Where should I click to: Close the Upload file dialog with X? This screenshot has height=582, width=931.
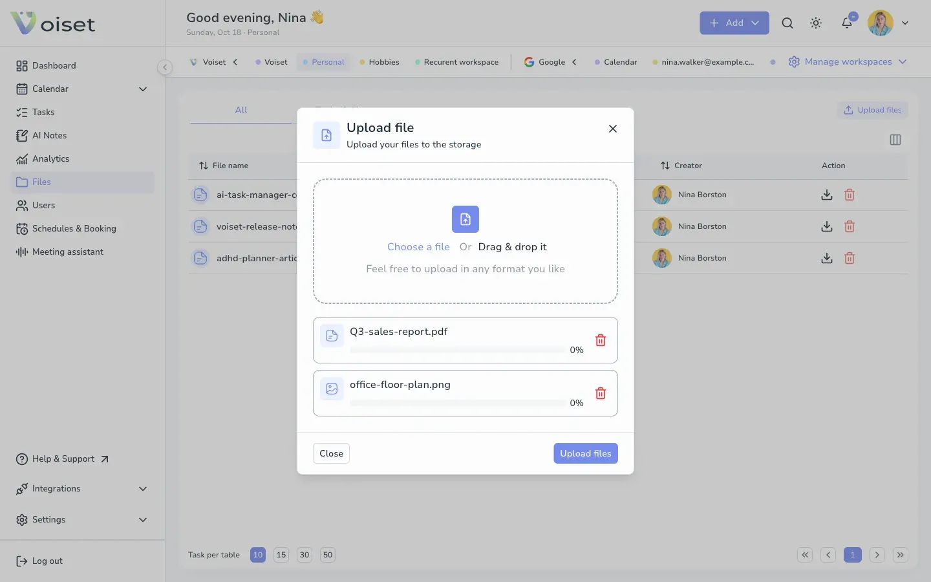coord(613,129)
